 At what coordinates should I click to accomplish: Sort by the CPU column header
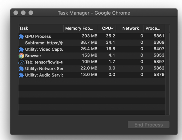(x=107, y=28)
